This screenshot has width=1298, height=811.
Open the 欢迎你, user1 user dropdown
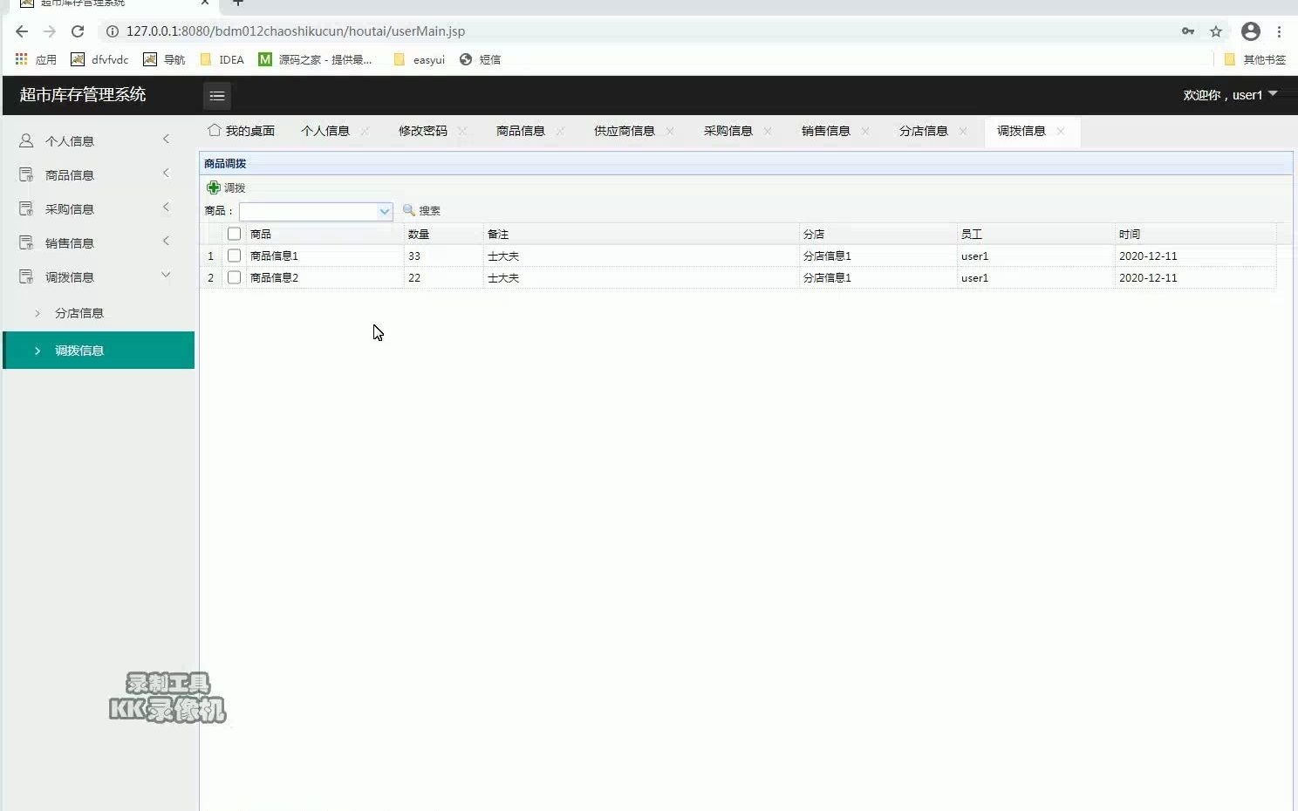(x=1230, y=95)
